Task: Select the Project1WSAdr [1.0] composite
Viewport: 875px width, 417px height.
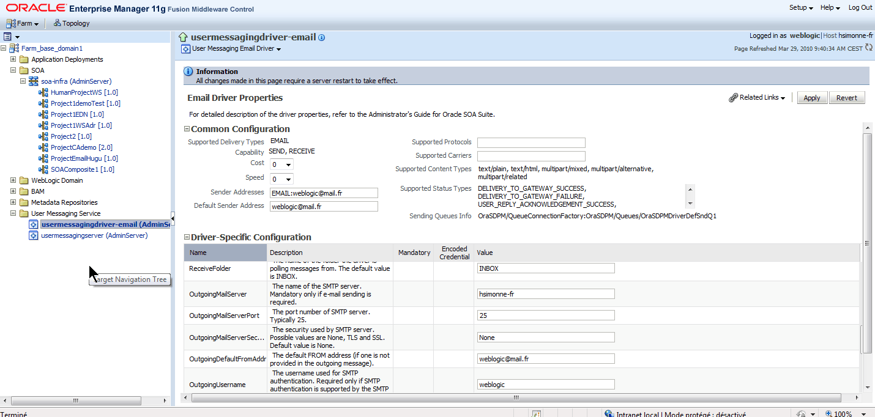Action: pos(81,125)
